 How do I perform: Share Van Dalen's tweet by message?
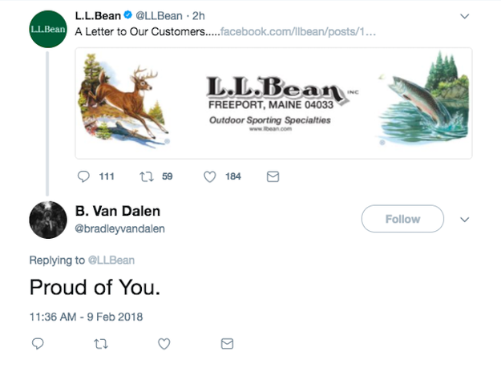pos(227,344)
